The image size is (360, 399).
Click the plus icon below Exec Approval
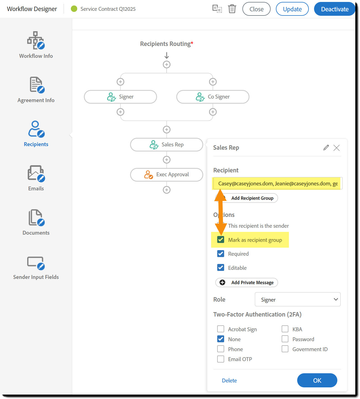tap(166, 190)
